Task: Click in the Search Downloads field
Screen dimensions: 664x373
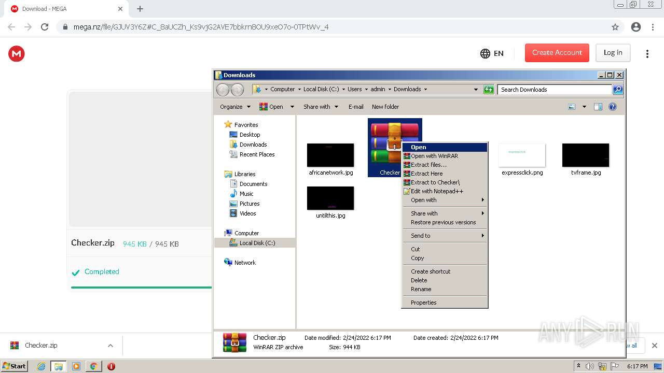Action: 554,90
